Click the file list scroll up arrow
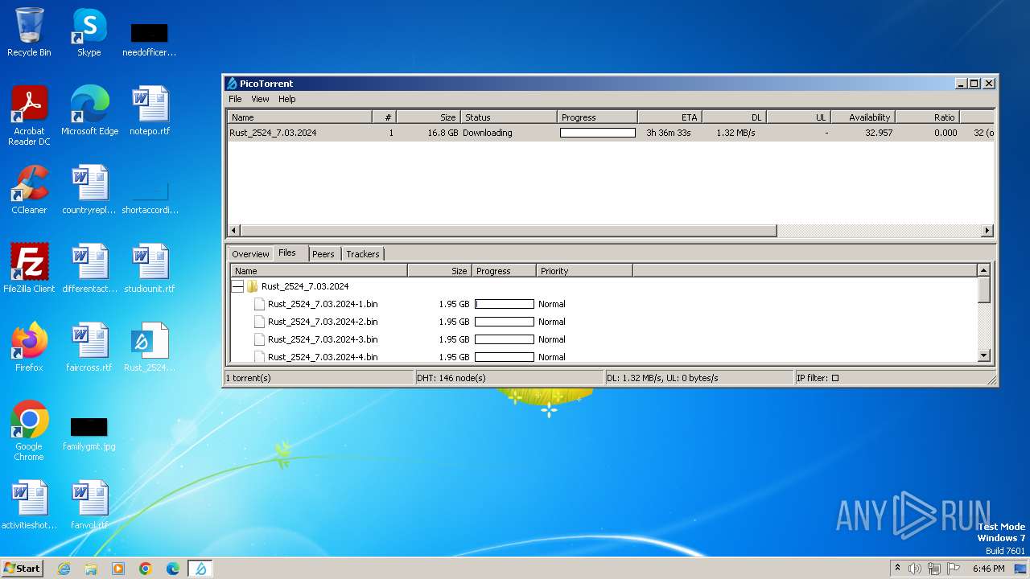This screenshot has height=579, width=1030. coord(983,270)
